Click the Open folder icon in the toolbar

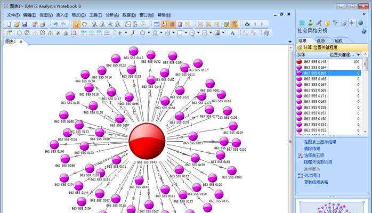17,24
